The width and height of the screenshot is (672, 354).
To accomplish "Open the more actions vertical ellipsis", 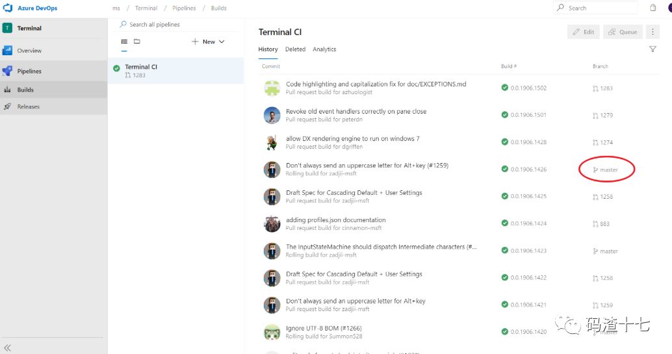I will 653,32.
